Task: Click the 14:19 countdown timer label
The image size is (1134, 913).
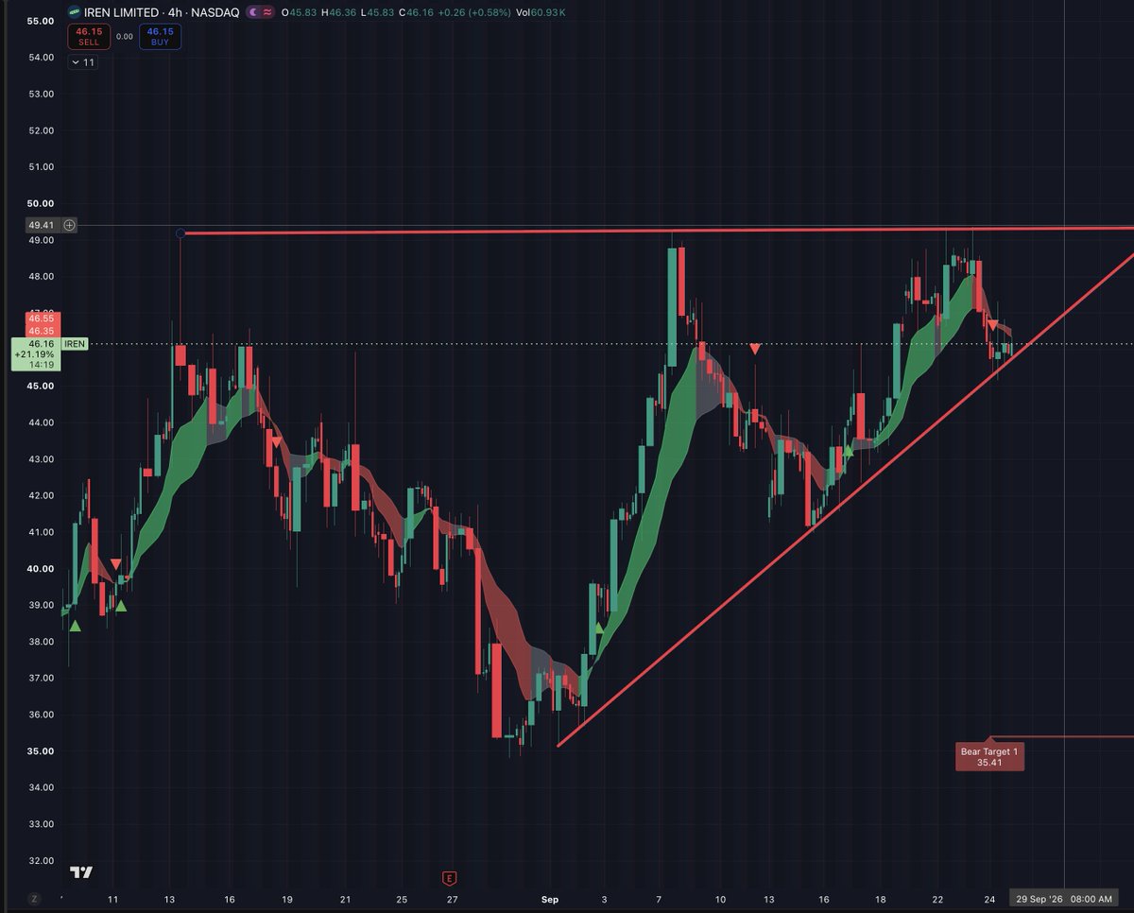Action: 43,365
